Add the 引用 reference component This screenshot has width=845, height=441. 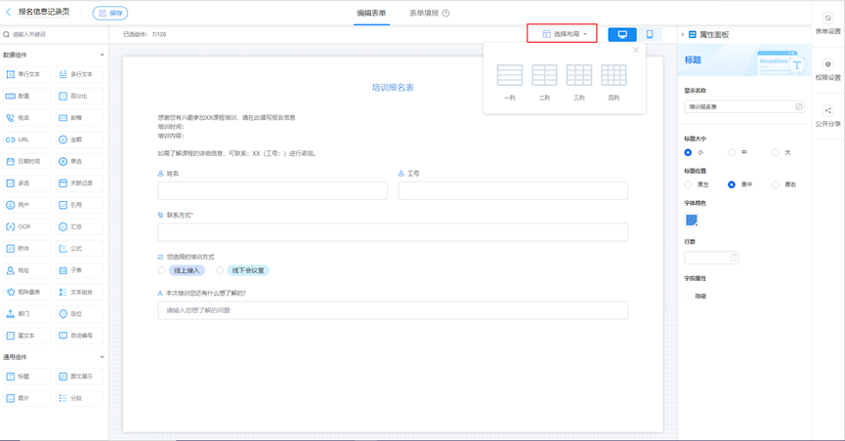point(80,205)
